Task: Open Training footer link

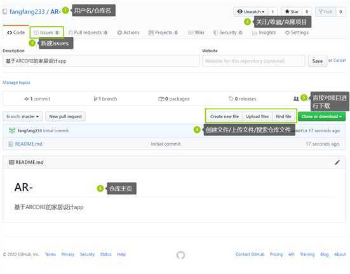Action: (x=307, y=254)
